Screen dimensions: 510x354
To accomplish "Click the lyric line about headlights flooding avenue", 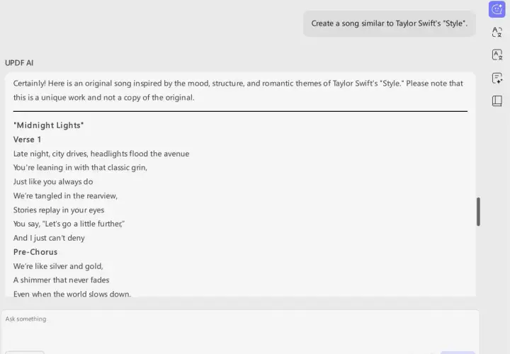I will coord(101,154).
